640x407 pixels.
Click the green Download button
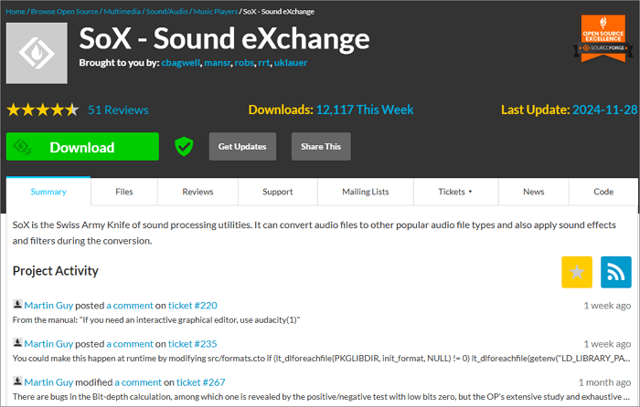(x=82, y=146)
